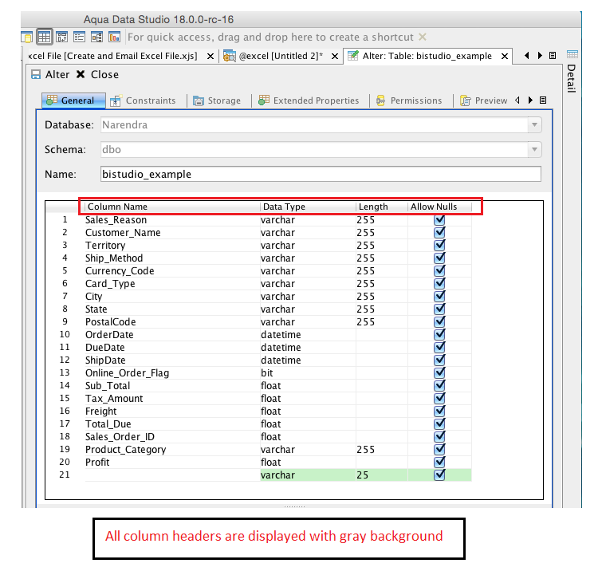Toggle Allow Nulls for Ship_Method
Viewport: 602px width, 575px height.
point(439,258)
